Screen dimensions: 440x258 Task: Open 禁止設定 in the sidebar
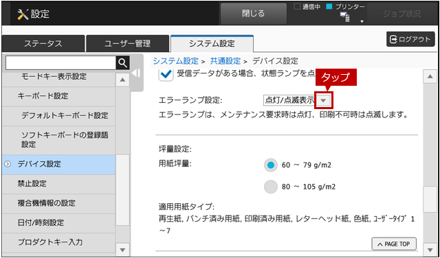(58, 184)
